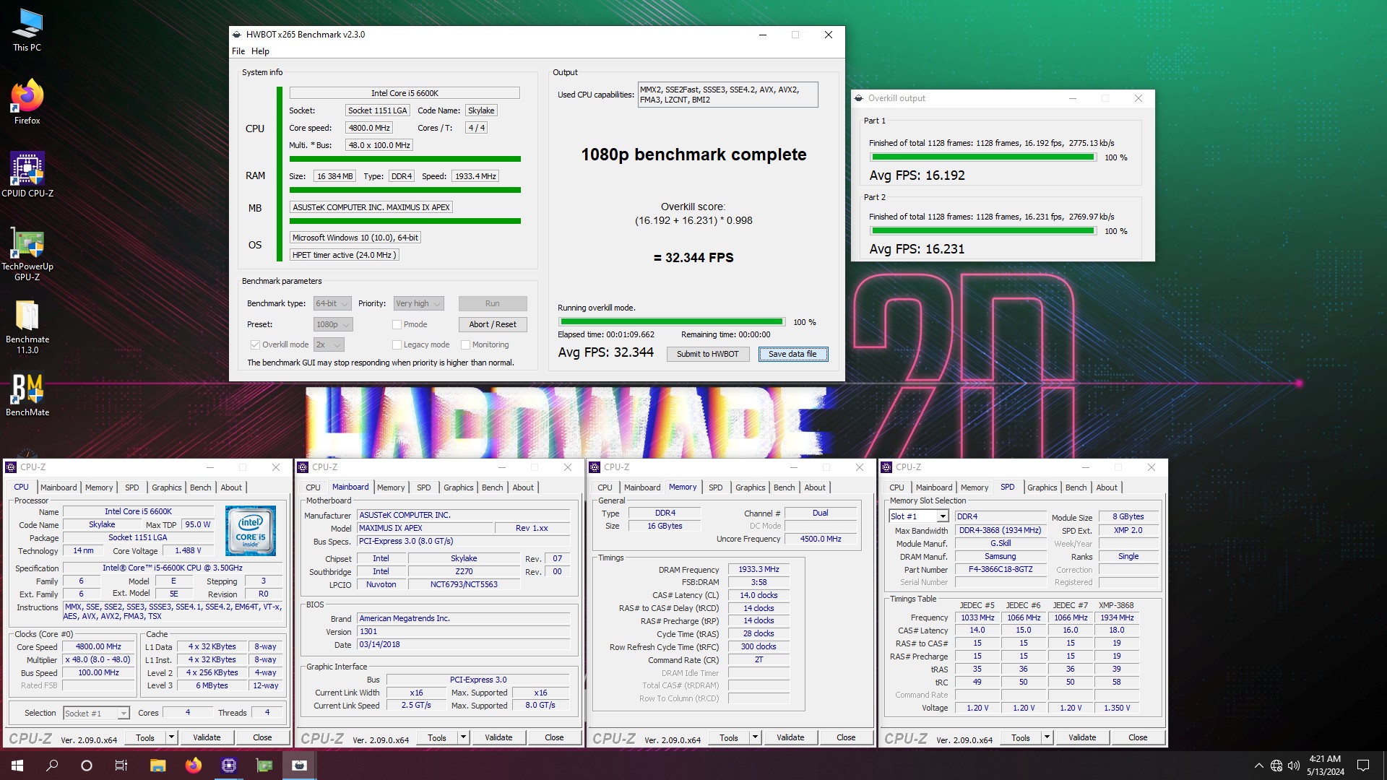The image size is (1387, 780).
Task: Enable Pmode checkbox
Action: 397,325
